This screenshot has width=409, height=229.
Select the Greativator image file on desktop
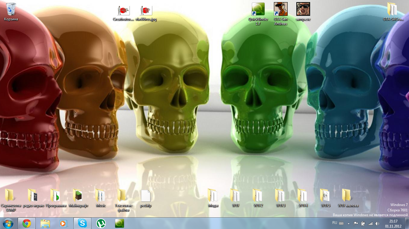coord(123,13)
